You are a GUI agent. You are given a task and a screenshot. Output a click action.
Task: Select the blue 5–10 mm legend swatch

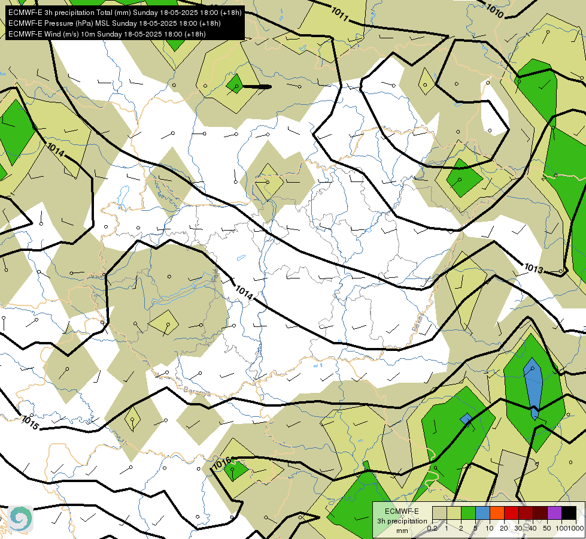[482, 513]
